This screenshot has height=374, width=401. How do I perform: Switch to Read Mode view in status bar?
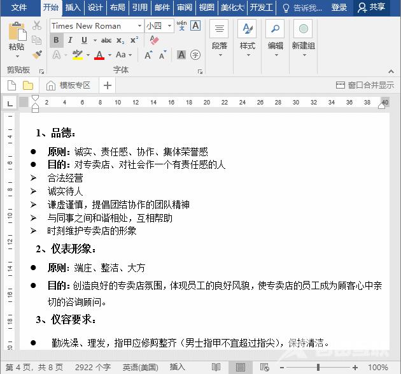point(216,367)
